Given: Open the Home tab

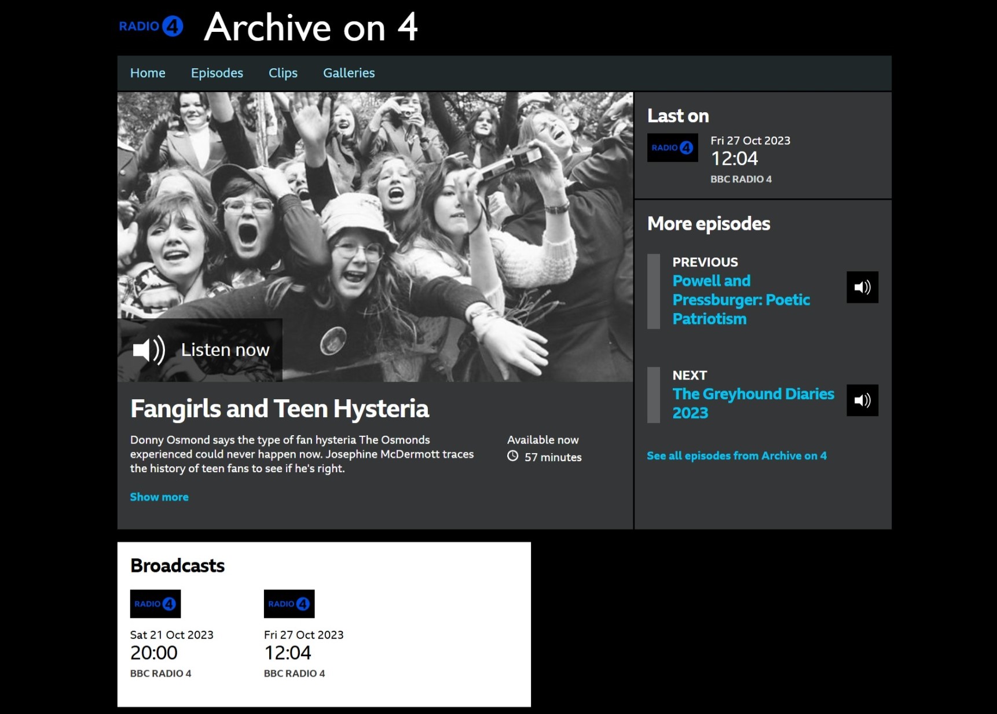Looking at the screenshot, I should click(148, 73).
